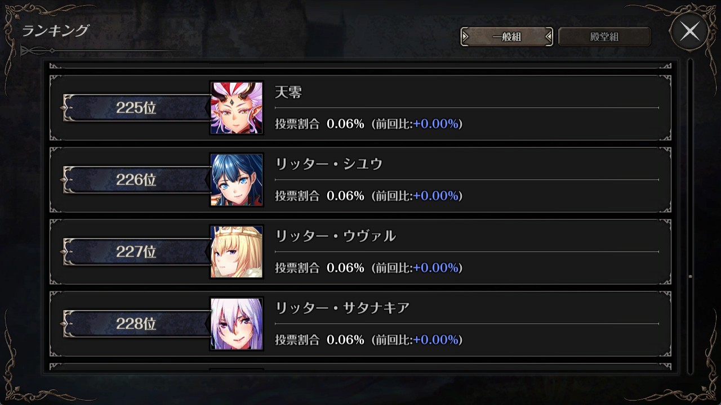Click the left arrow on 一般組 tab
The height and width of the screenshot is (405, 721).
[465, 37]
